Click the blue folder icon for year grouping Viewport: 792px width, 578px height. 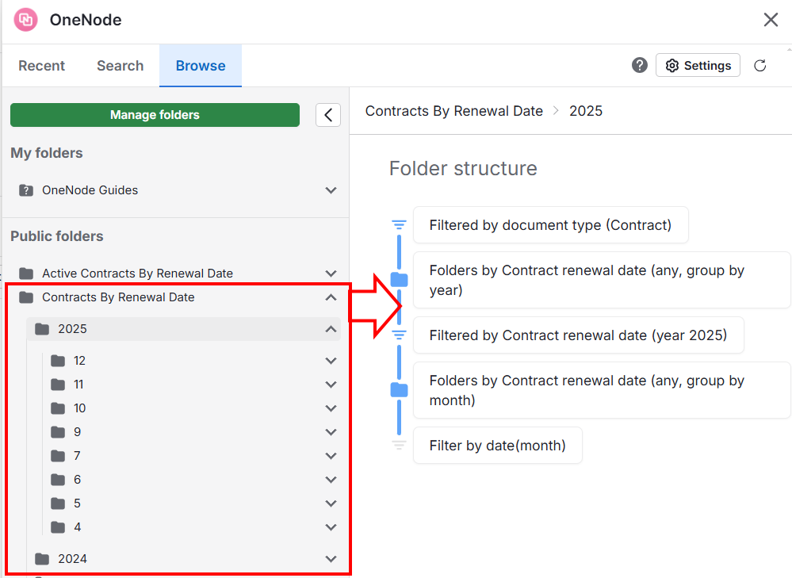click(x=399, y=279)
